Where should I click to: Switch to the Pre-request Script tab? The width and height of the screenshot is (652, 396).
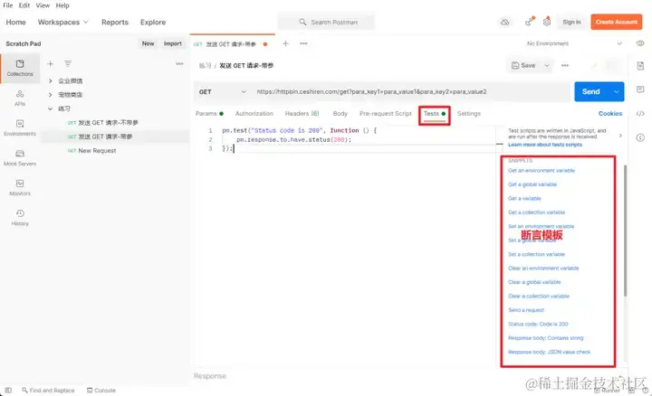pyautogui.click(x=386, y=113)
